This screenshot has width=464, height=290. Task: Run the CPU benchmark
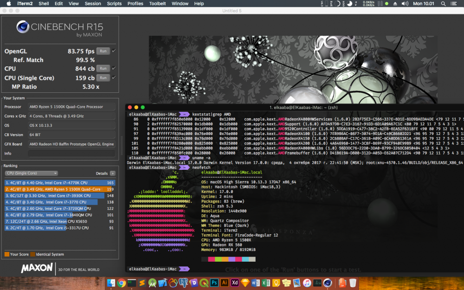pos(103,68)
